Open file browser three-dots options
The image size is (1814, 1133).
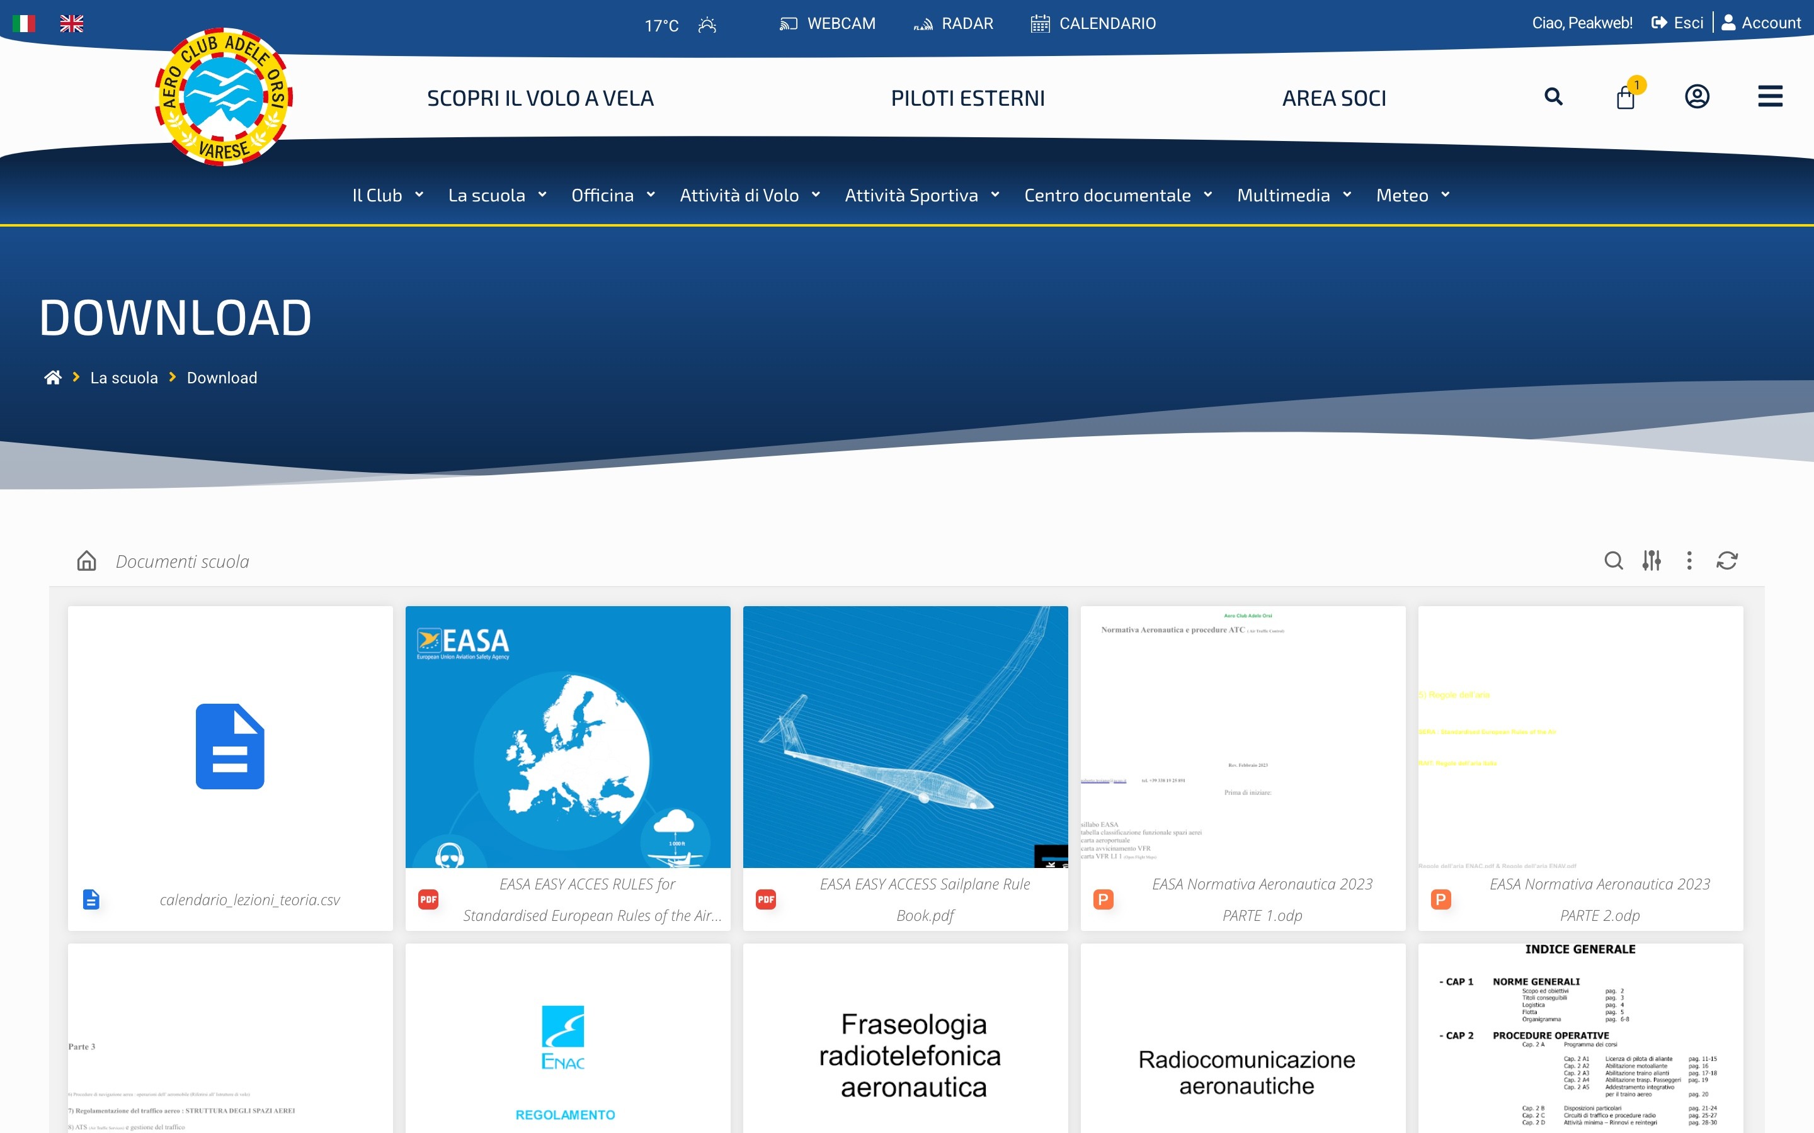pyautogui.click(x=1689, y=560)
